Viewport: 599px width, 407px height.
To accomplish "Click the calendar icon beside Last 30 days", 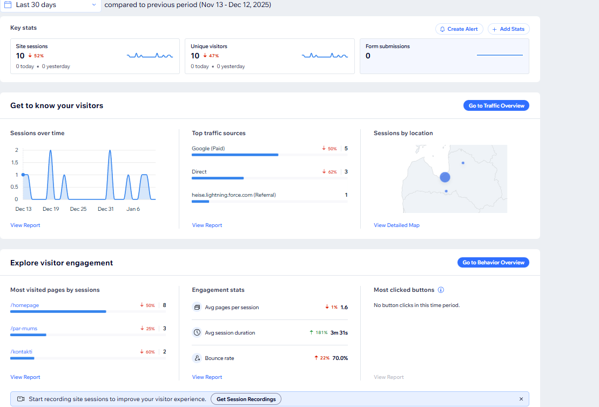I will pos(8,5).
